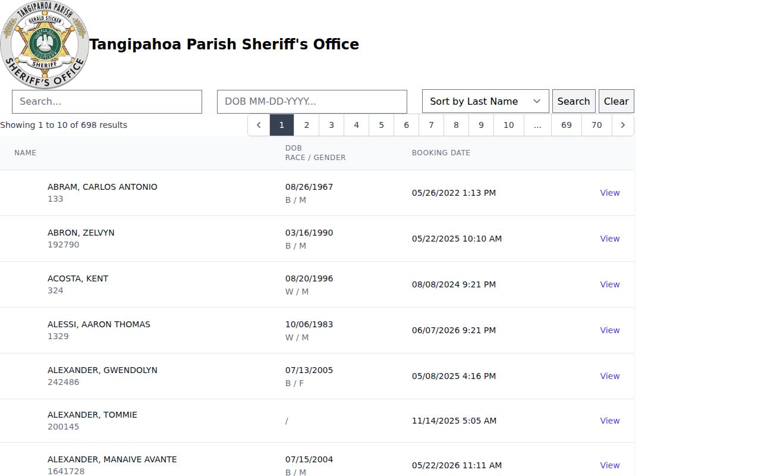Click the DOB RACE / GENDER column header
The width and height of the screenshot is (761, 476).
coord(315,153)
